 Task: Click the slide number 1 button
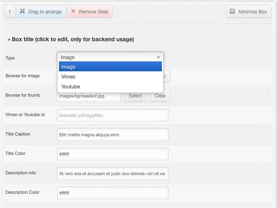point(9,11)
